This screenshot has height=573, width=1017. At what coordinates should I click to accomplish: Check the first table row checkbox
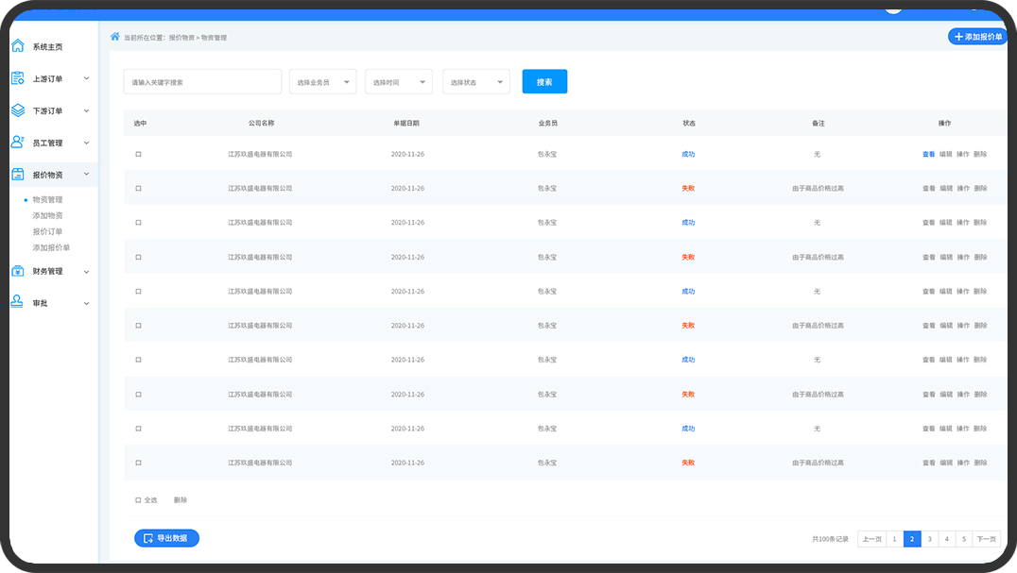[x=138, y=154]
